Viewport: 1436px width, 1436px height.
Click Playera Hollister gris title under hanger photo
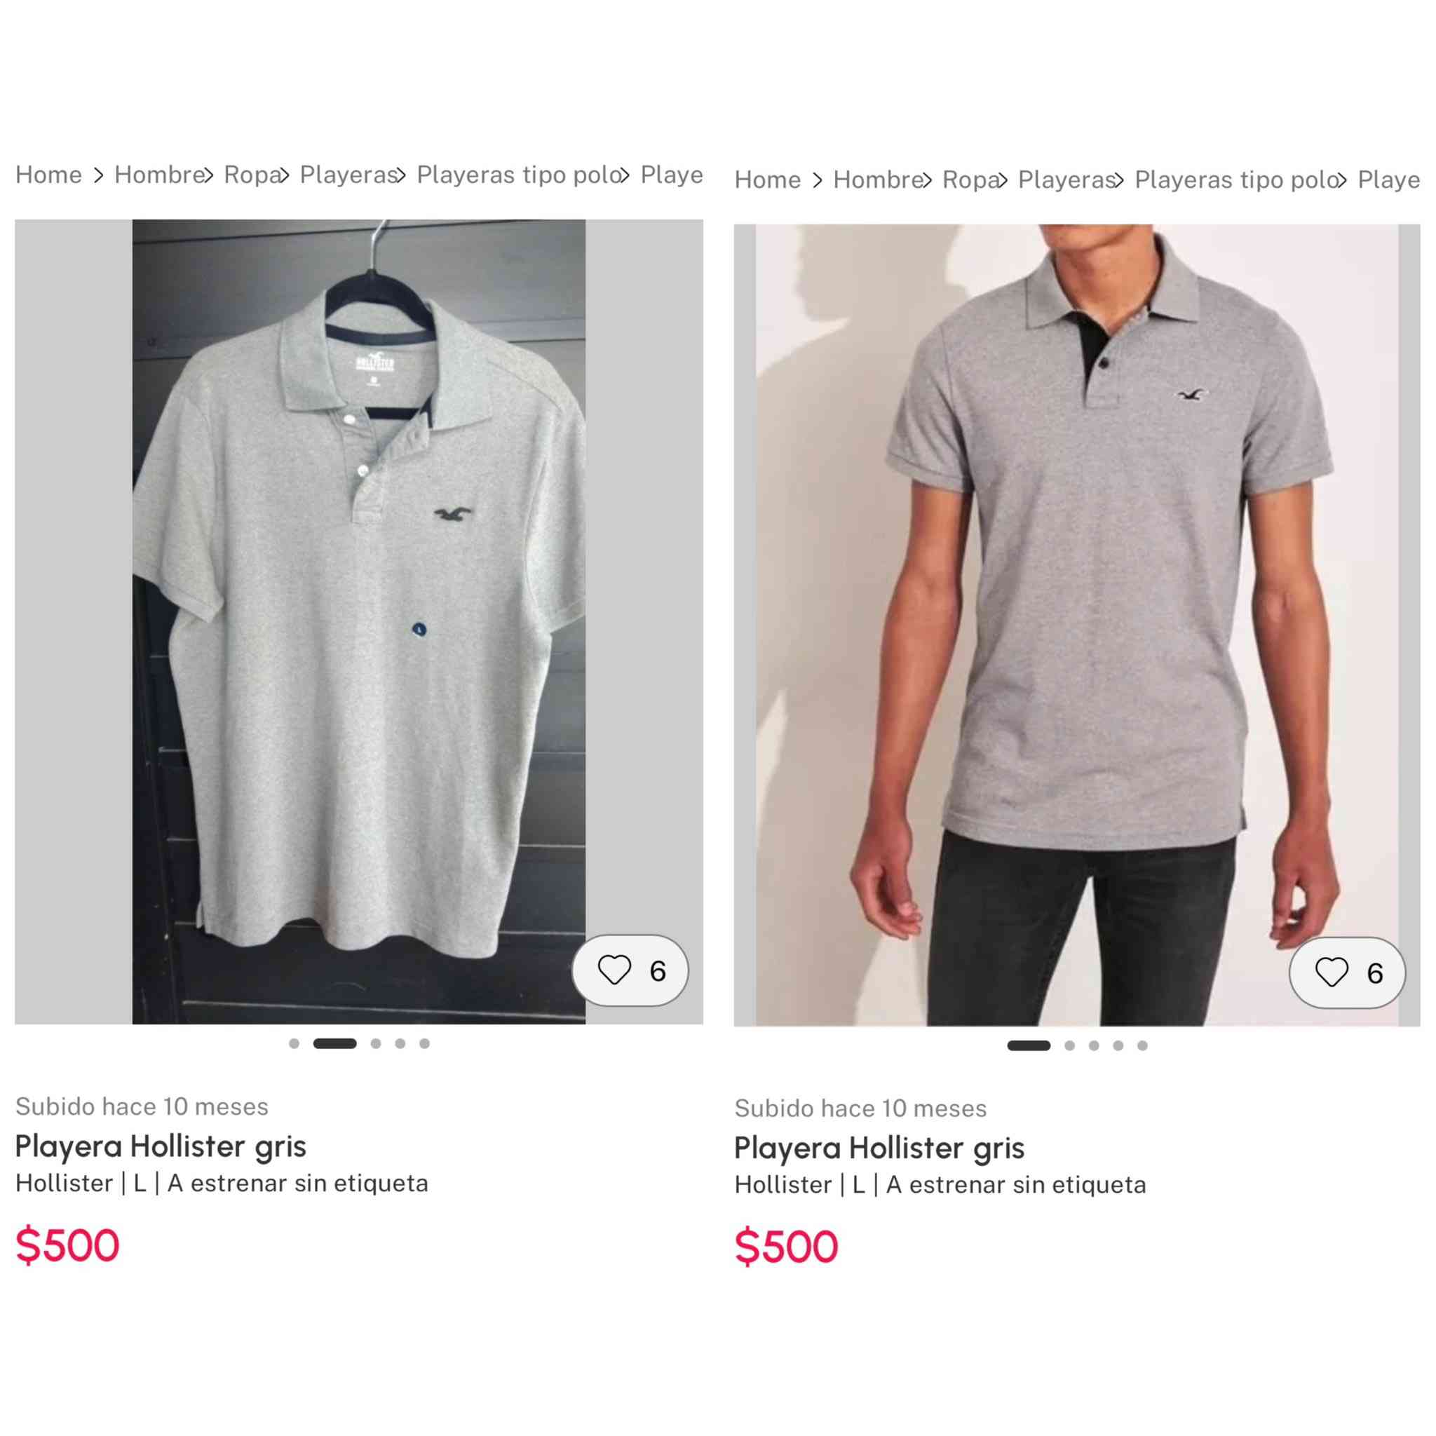click(161, 1146)
